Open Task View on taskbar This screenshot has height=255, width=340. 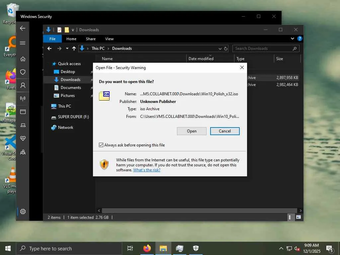[x=130, y=248]
